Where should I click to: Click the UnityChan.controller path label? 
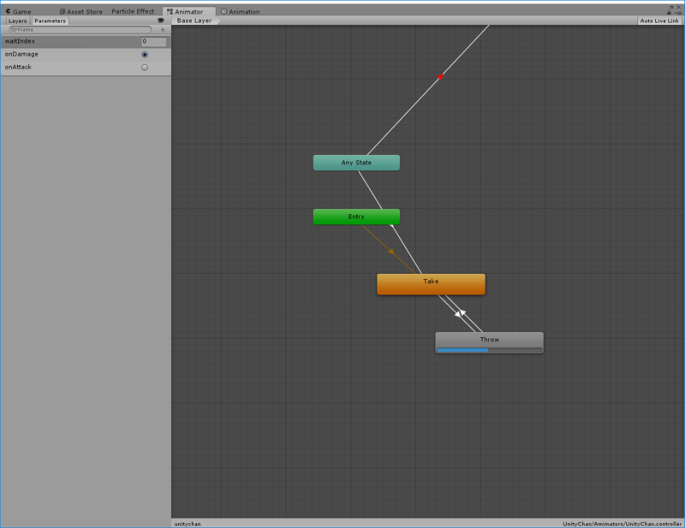(622, 524)
